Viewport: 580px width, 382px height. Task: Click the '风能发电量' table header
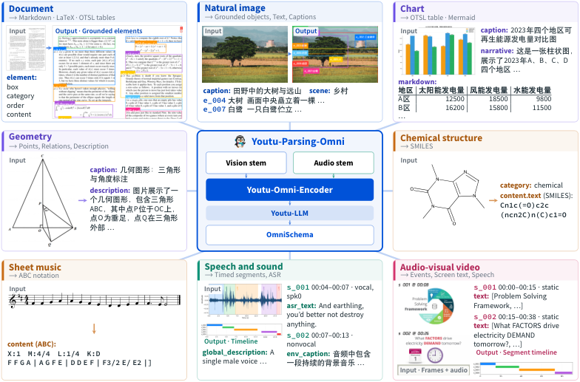[488, 90]
